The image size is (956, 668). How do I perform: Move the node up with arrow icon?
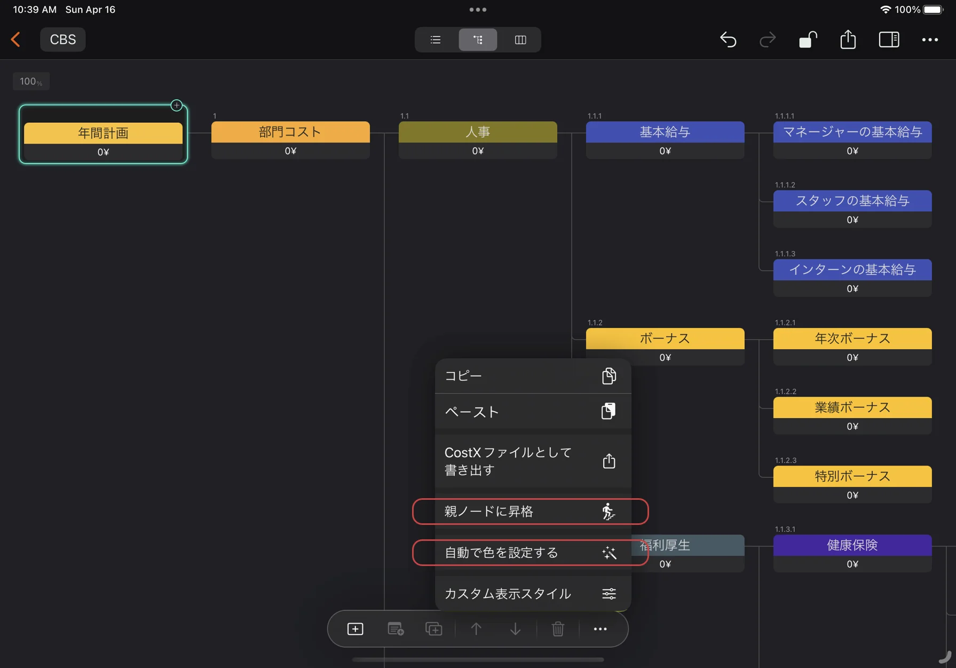tap(476, 628)
